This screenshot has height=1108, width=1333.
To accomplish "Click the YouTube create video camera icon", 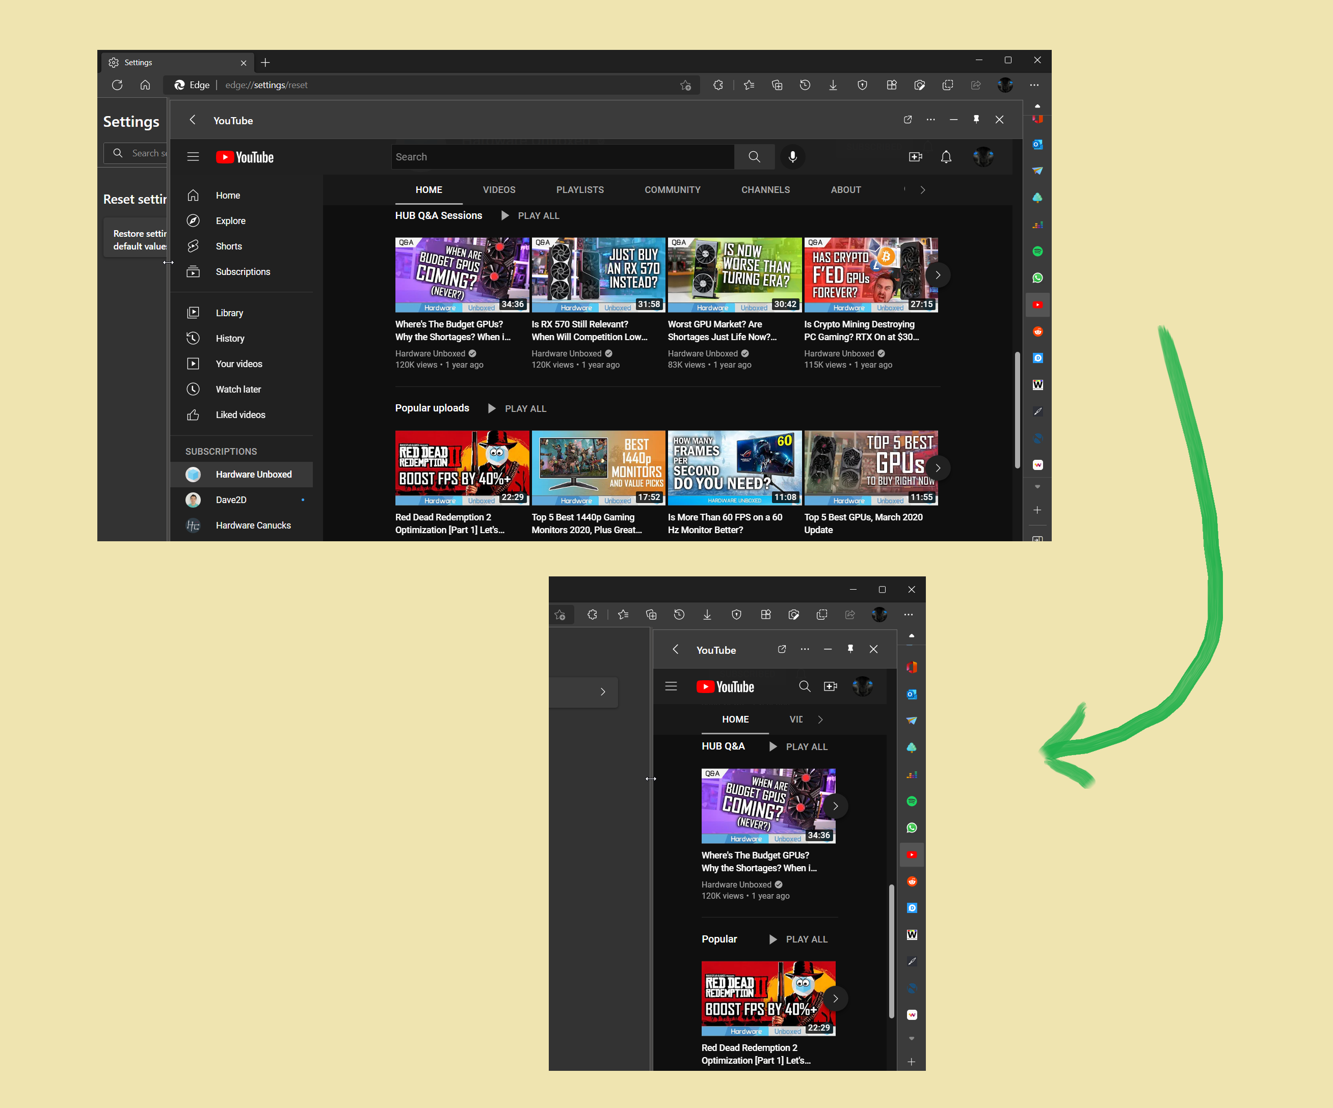I will (914, 156).
